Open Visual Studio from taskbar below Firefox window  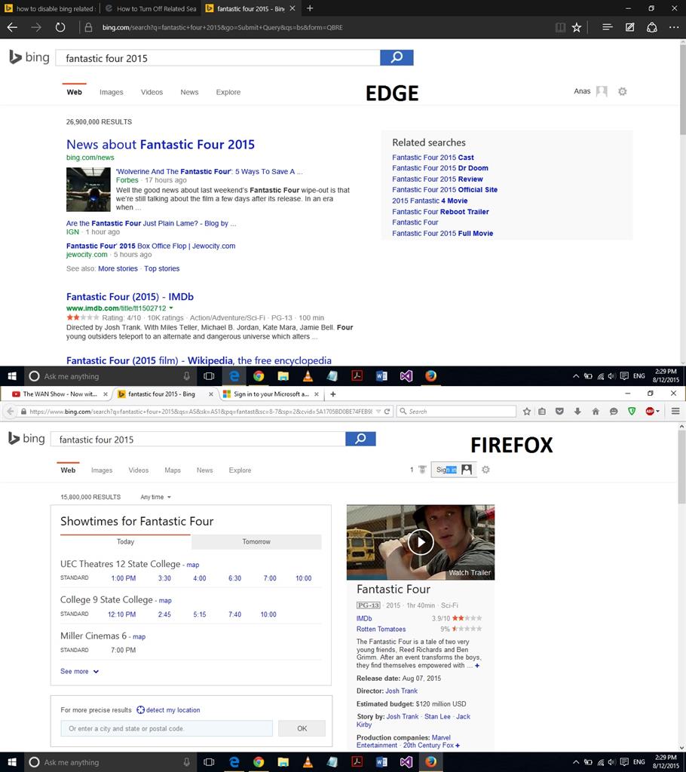tap(406, 762)
